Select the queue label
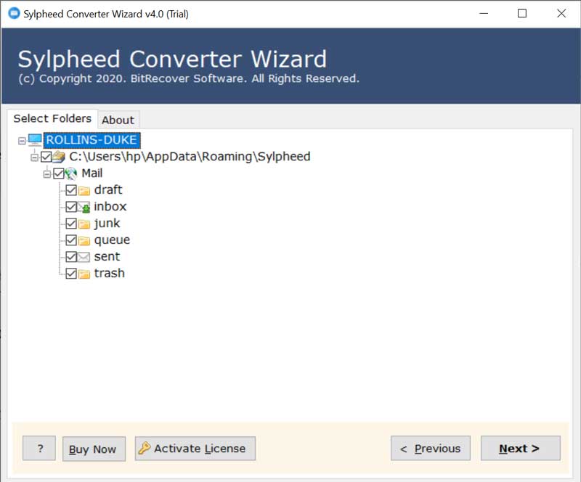Image resolution: width=581 pixels, height=482 pixels. click(x=112, y=240)
